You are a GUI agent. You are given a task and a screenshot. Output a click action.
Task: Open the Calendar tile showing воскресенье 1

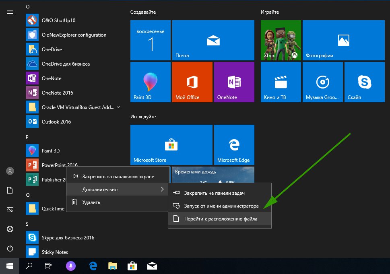(151, 40)
